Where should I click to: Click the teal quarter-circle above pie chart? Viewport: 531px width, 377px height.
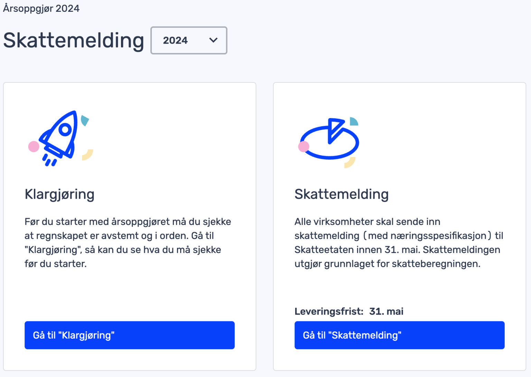(x=354, y=121)
